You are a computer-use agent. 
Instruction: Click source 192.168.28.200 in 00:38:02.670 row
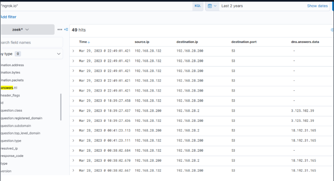click(148, 161)
